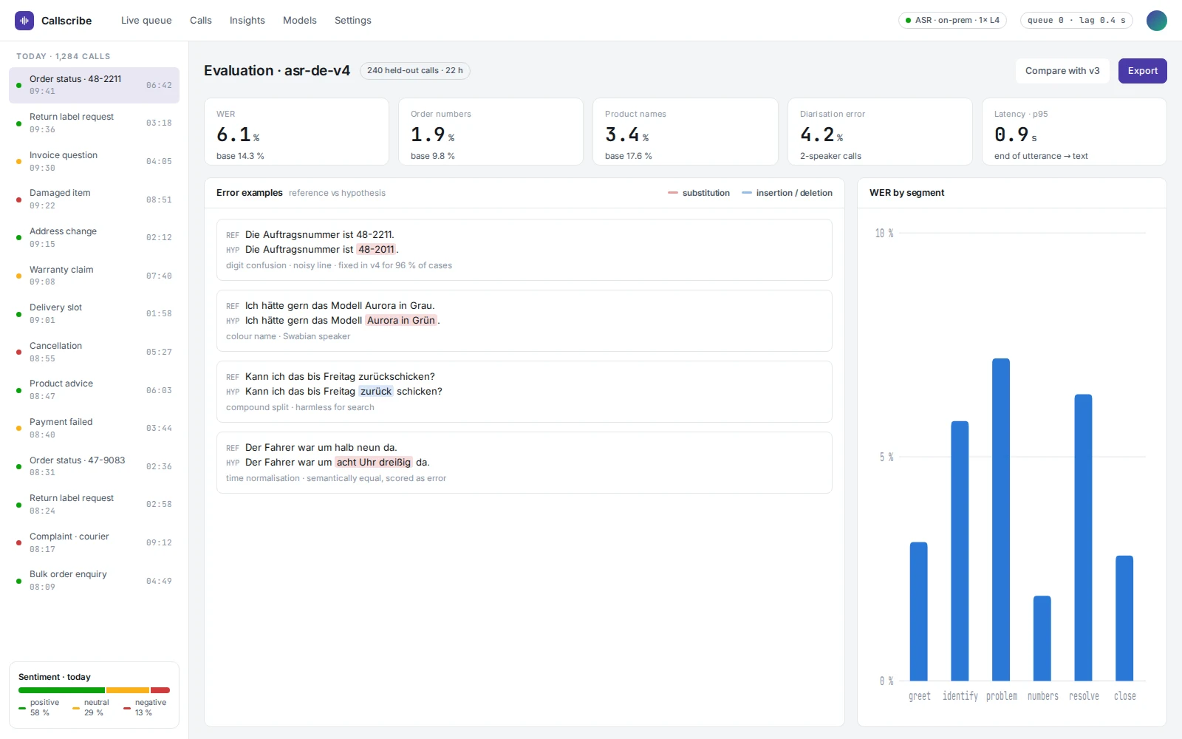The image size is (1182, 739).
Task: Click the 'TODAY · 1,284 CALLS' header
Action: pyautogui.click(x=64, y=56)
